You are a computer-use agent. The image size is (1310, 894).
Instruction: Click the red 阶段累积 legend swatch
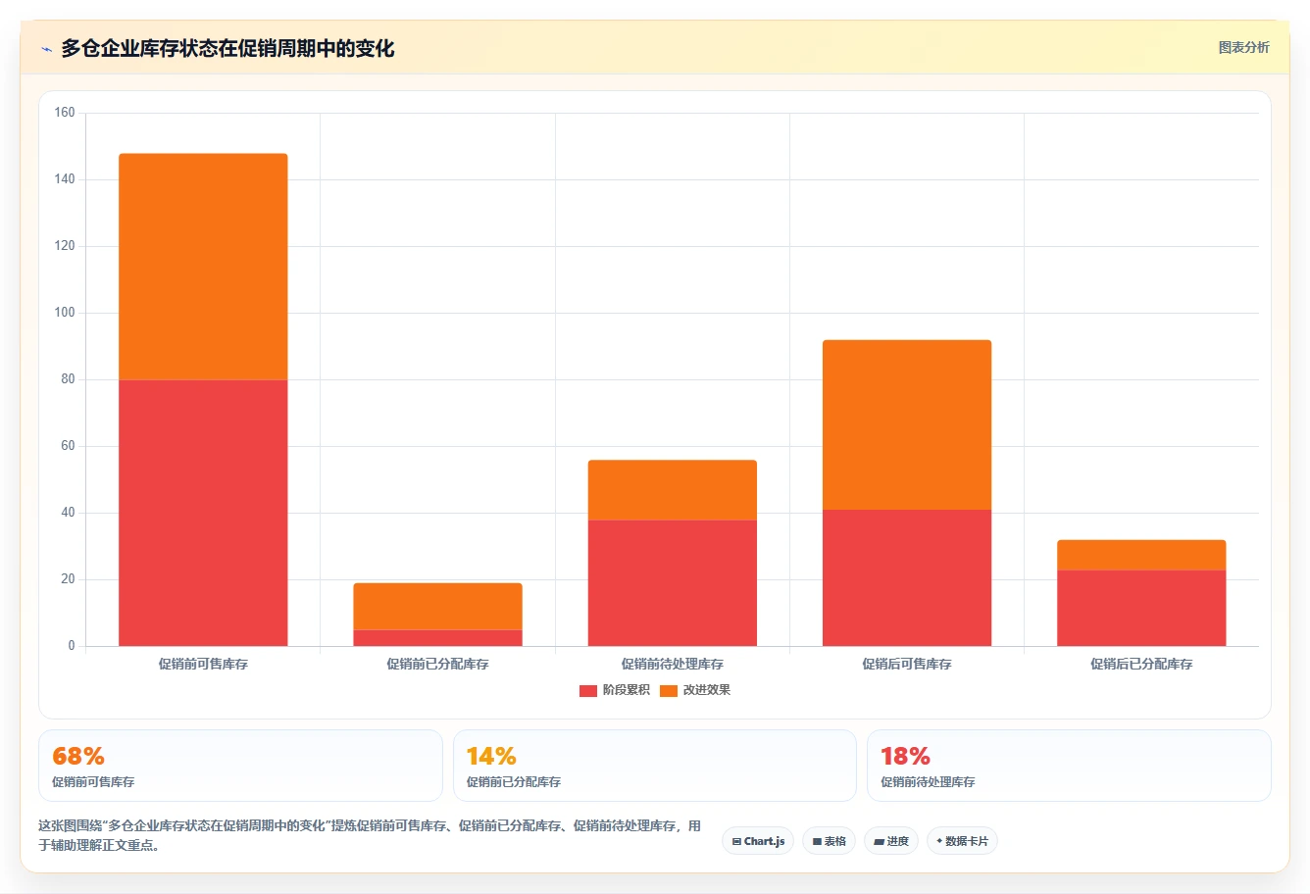click(x=588, y=691)
